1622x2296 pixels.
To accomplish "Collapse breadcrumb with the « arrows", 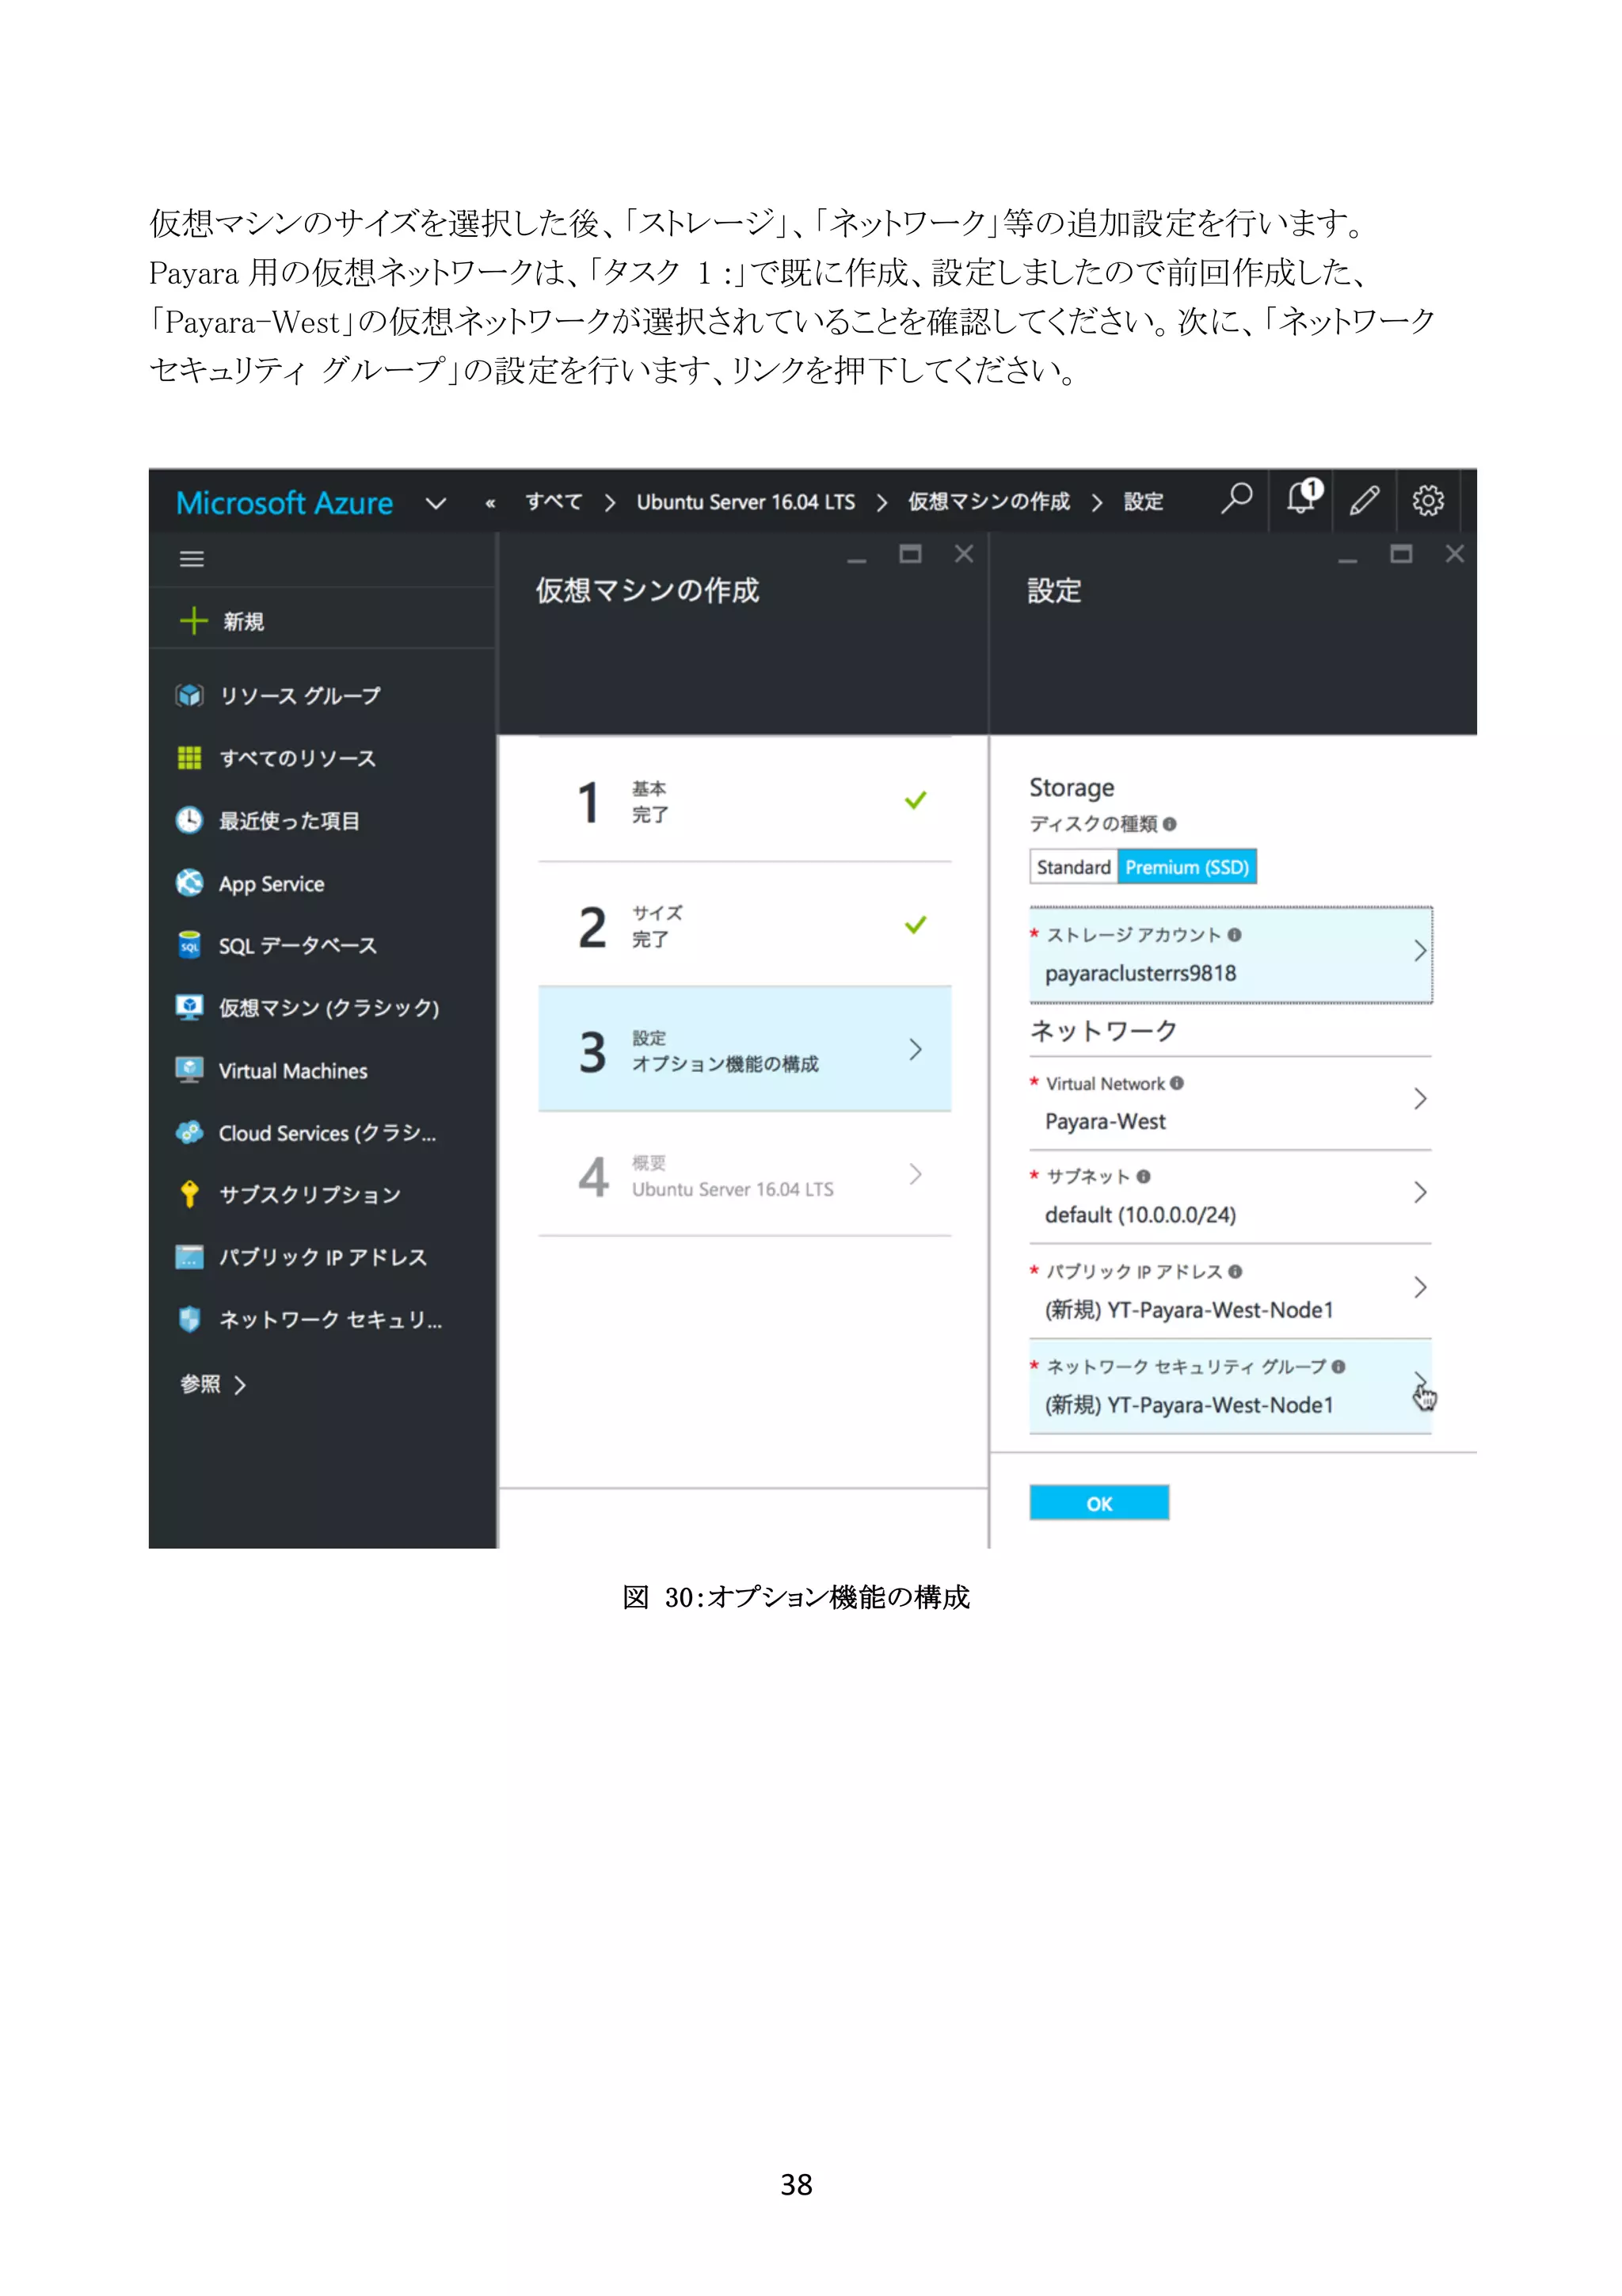I will [x=491, y=503].
